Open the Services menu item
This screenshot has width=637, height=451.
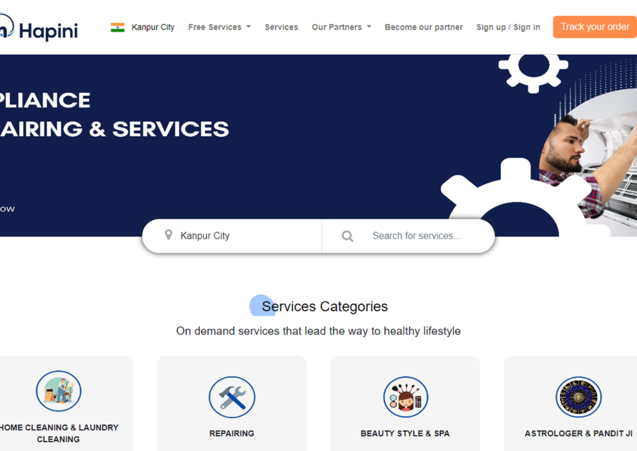282,27
